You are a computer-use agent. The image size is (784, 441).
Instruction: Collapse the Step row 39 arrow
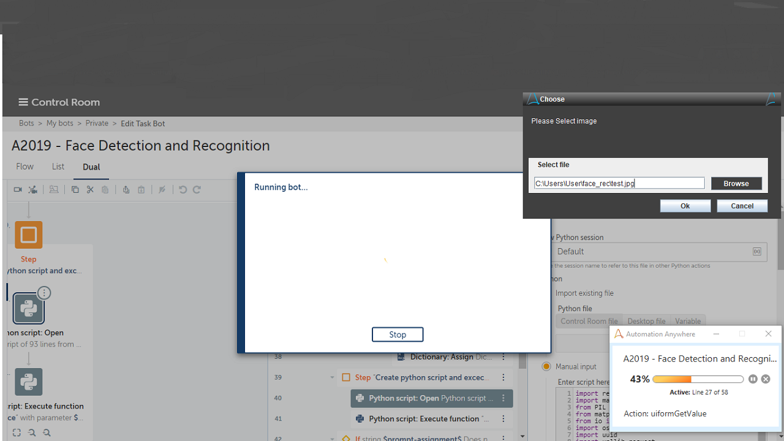(x=333, y=377)
